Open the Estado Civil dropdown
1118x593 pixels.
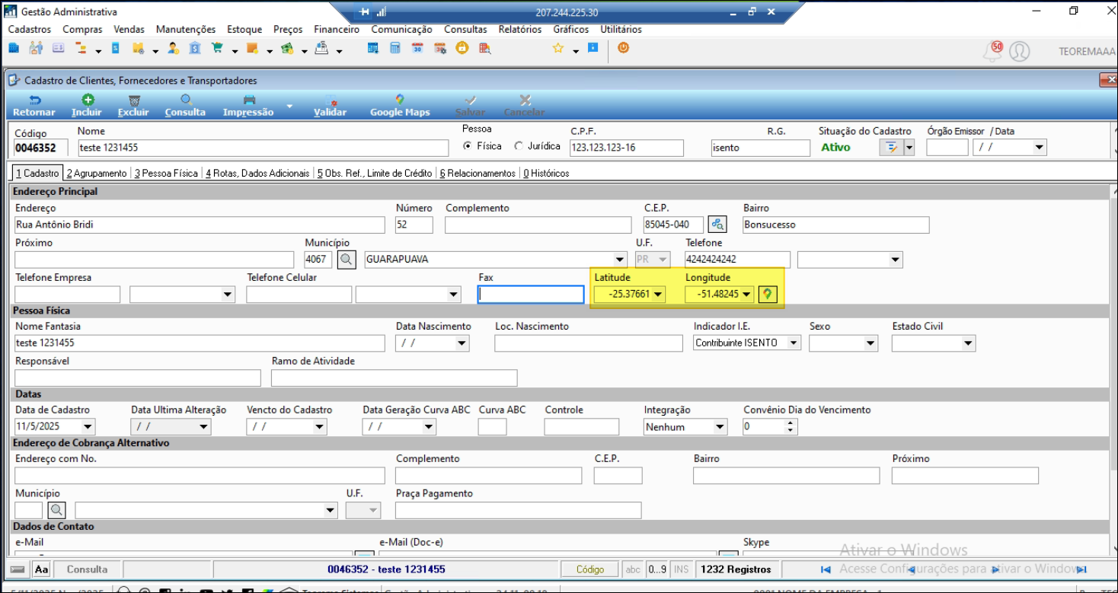click(x=967, y=343)
